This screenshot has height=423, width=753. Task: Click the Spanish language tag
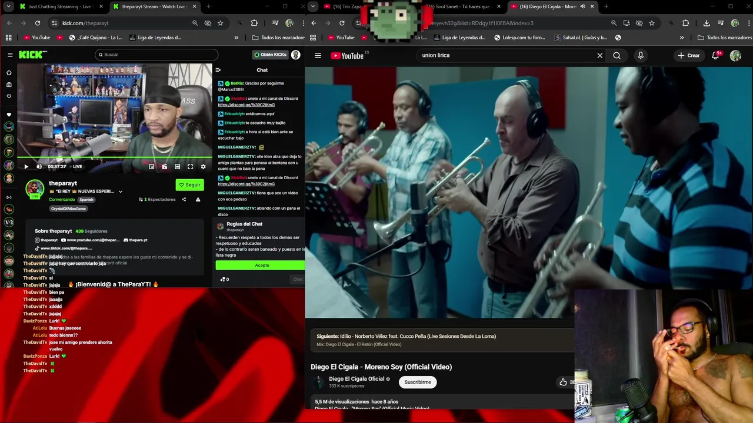pos(86,200)
